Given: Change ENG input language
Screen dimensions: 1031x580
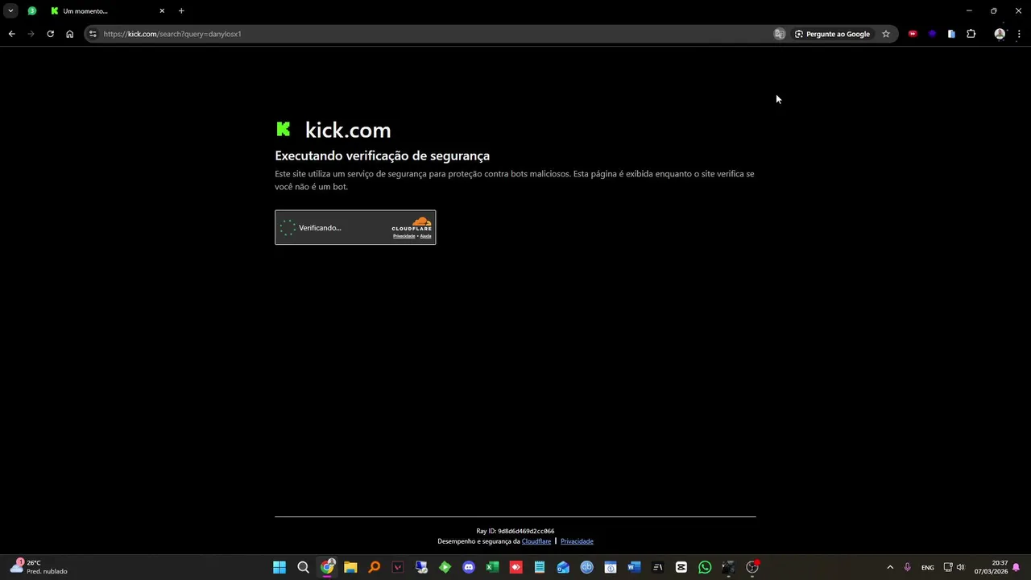Looking at the screenshot, I should (x=928, y=567).
